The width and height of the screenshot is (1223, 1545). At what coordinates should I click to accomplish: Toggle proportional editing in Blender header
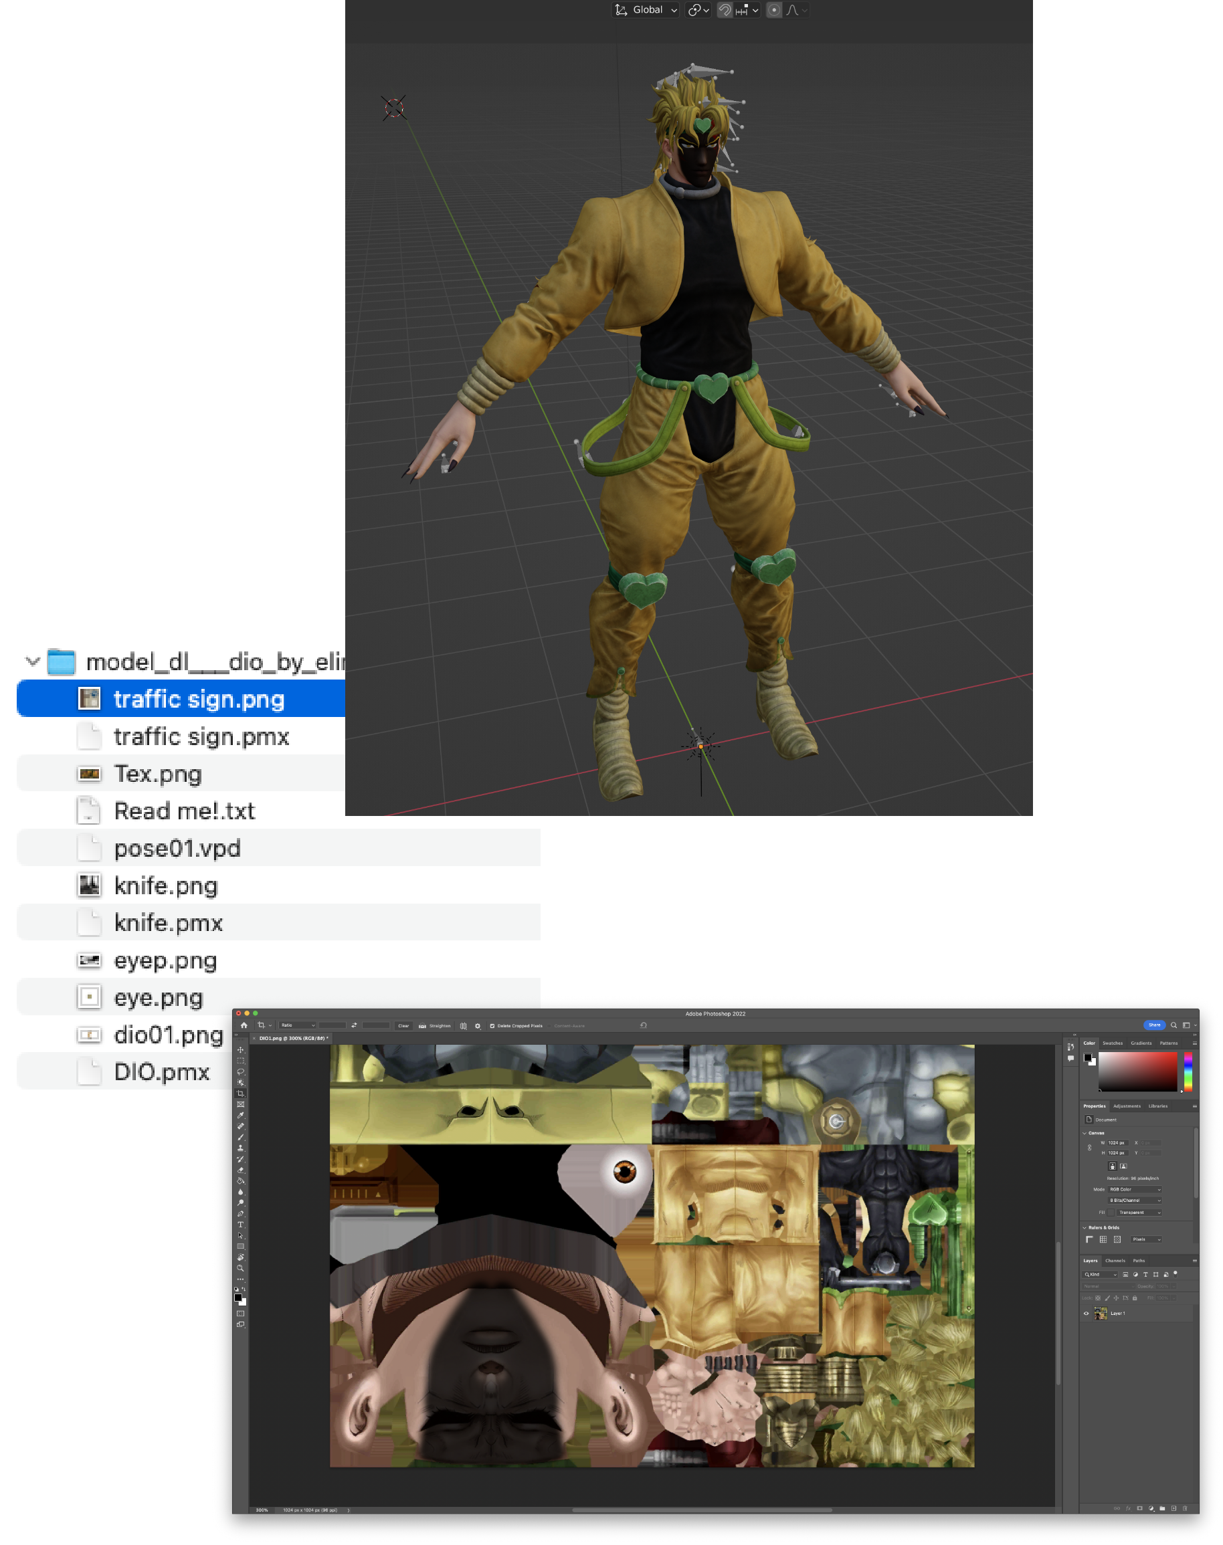774,10
